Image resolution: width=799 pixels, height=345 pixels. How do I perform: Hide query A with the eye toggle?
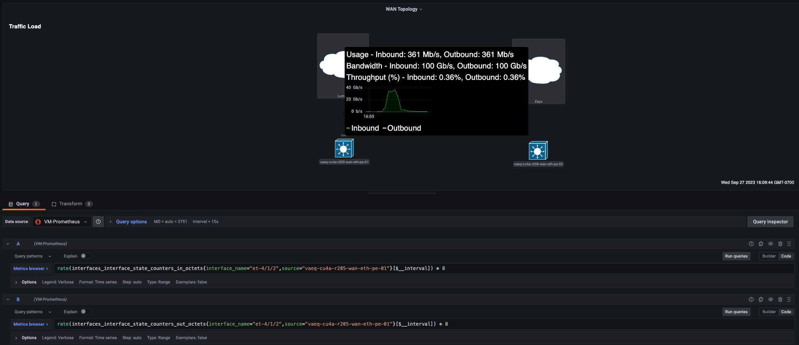(x=771, y=244)
